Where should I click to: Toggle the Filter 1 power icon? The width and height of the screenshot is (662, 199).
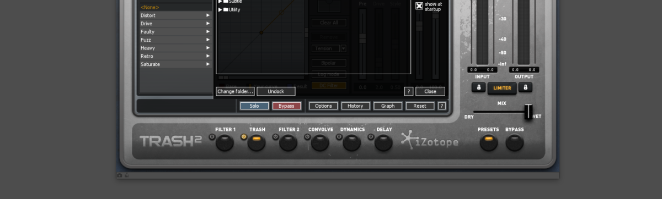[213, 136]
